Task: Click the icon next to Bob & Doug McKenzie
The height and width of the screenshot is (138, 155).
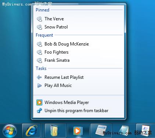Action: pyautogui.click(x=39, y=44)
